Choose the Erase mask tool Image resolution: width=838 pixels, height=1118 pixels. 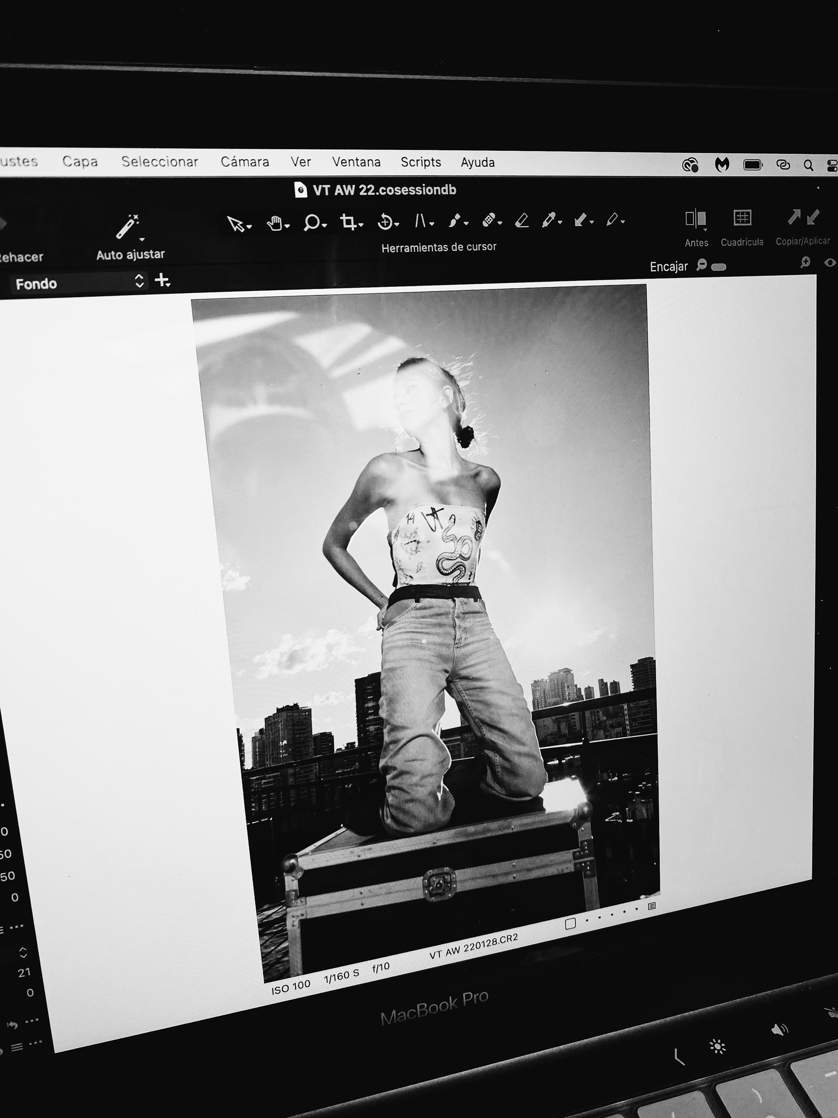click(x=522, y=220)
